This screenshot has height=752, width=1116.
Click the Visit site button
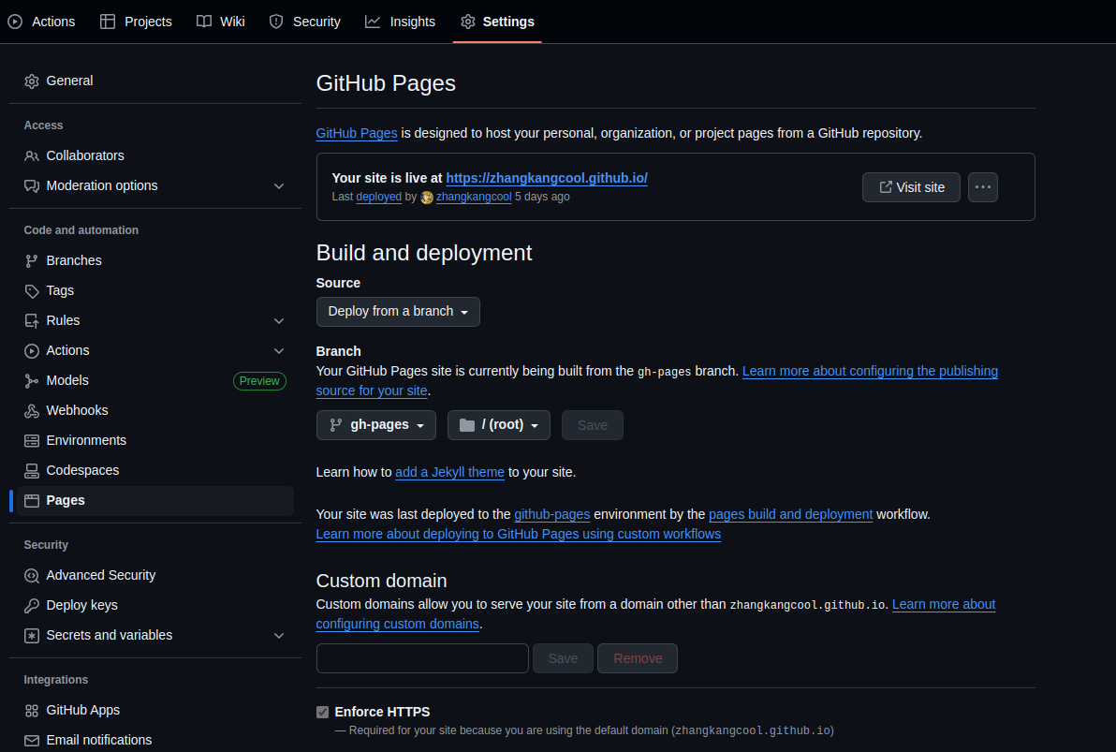pyautogui.click(x=911, y=187)
